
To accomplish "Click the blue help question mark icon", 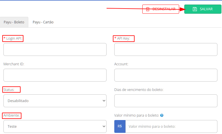I will coord(162,115).
